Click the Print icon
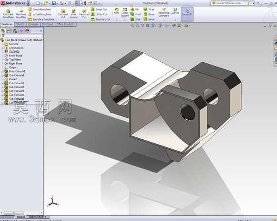Image resolution: width=277 pixels, height=221 pixels. [x=61, y=3]
